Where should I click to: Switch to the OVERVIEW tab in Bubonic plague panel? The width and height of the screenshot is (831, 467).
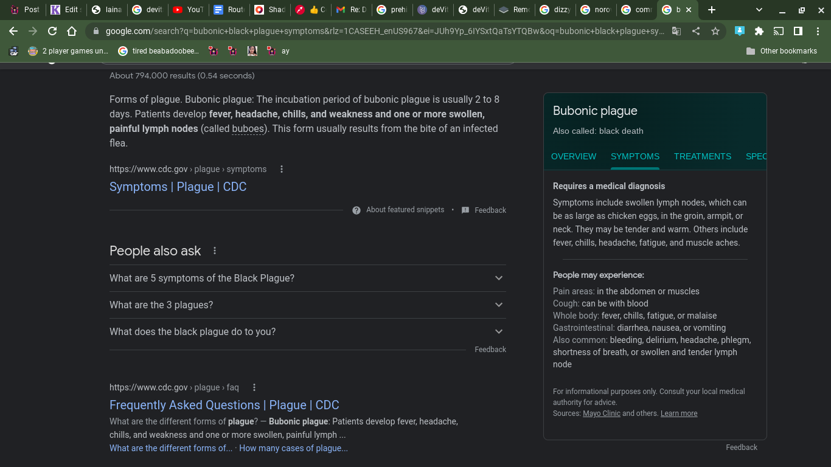(x=574, y=156)
